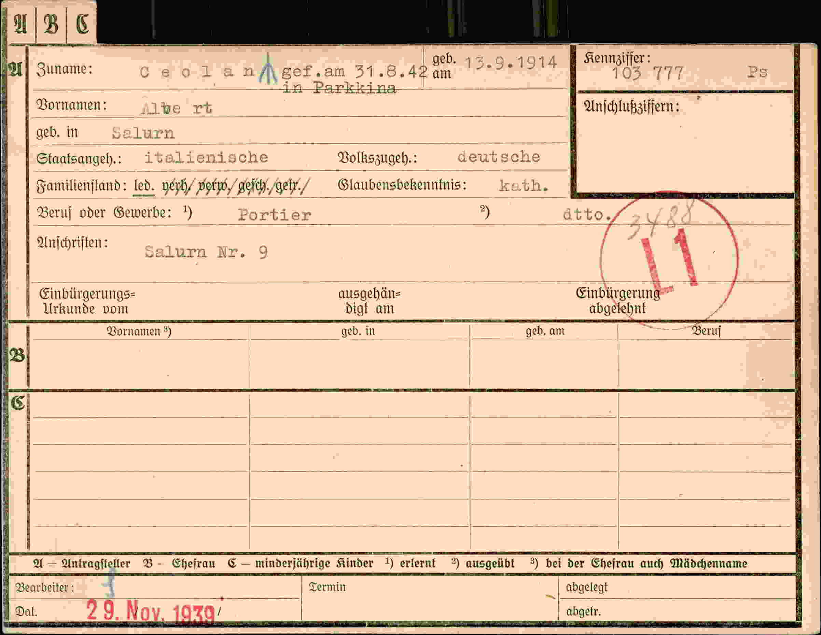Click the red date stamp '29. Nov. 1939'
This screenshot has width=821, height=635.
(x=150, y=612)
